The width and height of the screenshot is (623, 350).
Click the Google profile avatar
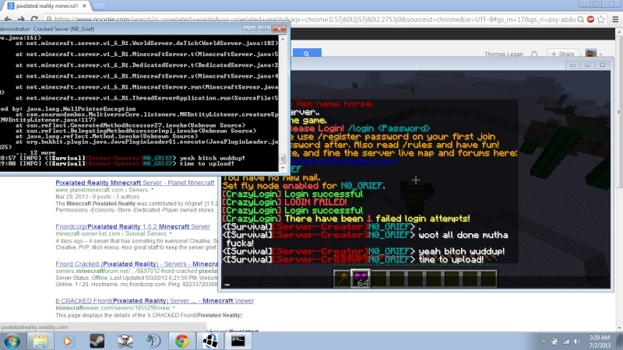[591, 54]
